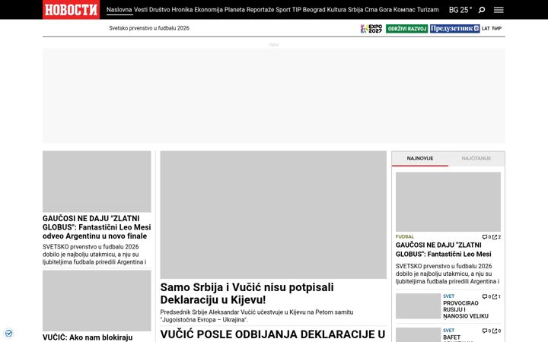Image resolution: width=548 pixels, height=342 pixels.
Task: Open the Novosti logo homepage
Action: 71,9
